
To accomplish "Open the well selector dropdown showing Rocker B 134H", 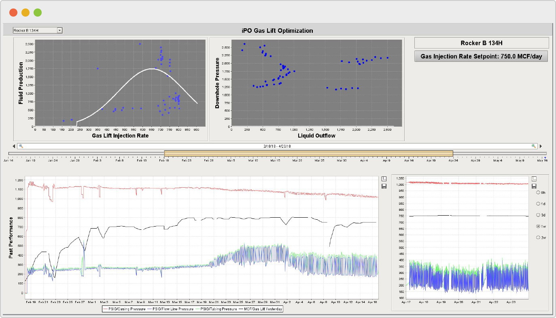I will tap(59, 30).
